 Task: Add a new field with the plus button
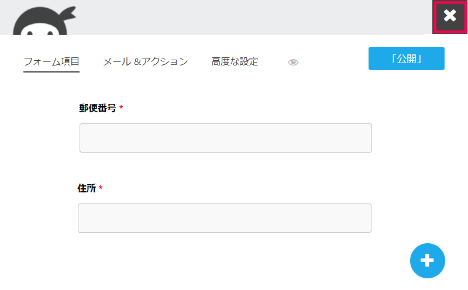pos(428,261)
